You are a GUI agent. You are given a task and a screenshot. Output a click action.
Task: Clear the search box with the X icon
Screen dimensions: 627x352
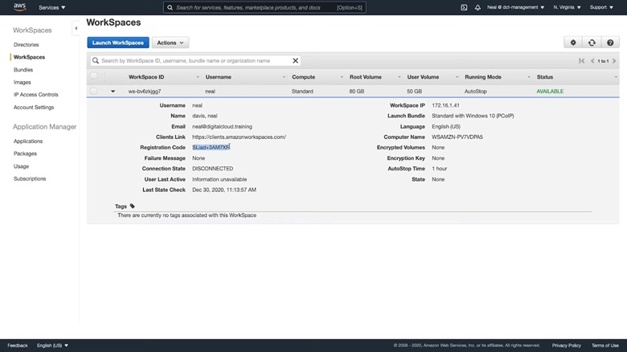coord(296,61)
